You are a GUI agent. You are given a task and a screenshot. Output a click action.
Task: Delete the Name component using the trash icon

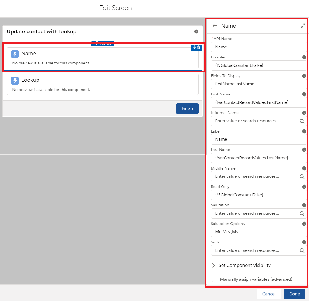click(199, 47)
